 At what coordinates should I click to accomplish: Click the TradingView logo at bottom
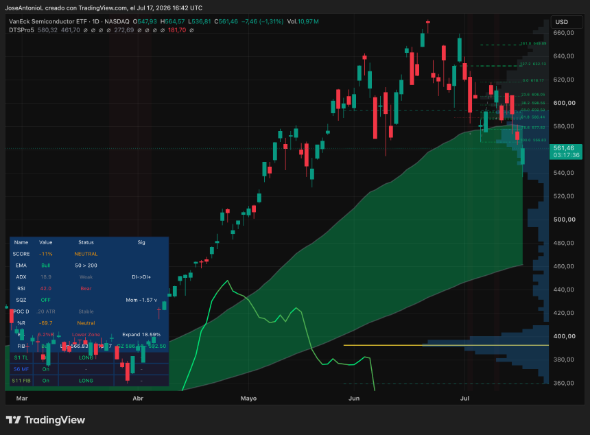(x=45, y=420)
